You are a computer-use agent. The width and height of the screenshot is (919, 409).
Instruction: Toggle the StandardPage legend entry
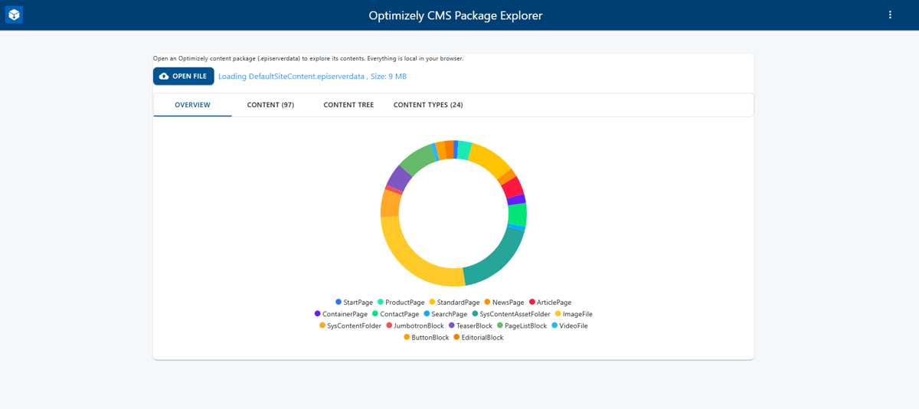(455, 303)
